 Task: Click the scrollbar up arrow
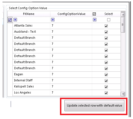[x=123, y=15]
